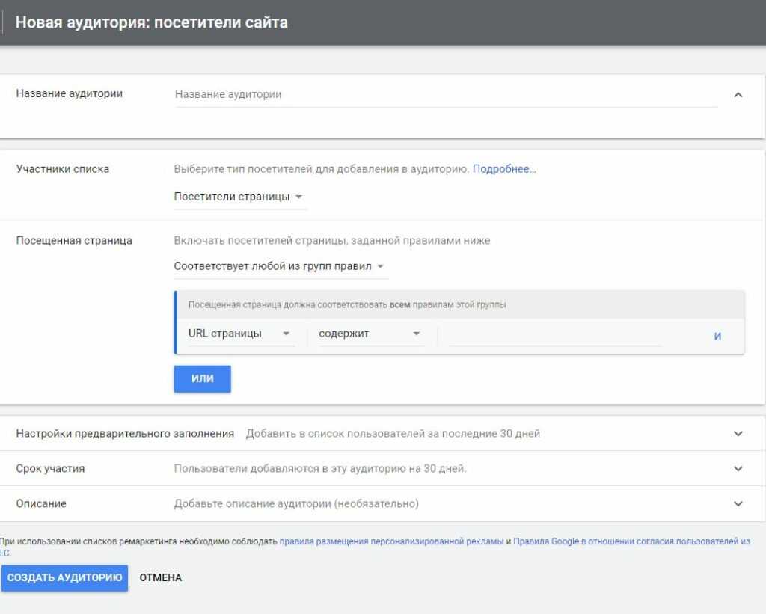The height and width of the screenshot is (614, 766).
Task: Open the 'Подробнее…' help link
Action: click(504, 169)
